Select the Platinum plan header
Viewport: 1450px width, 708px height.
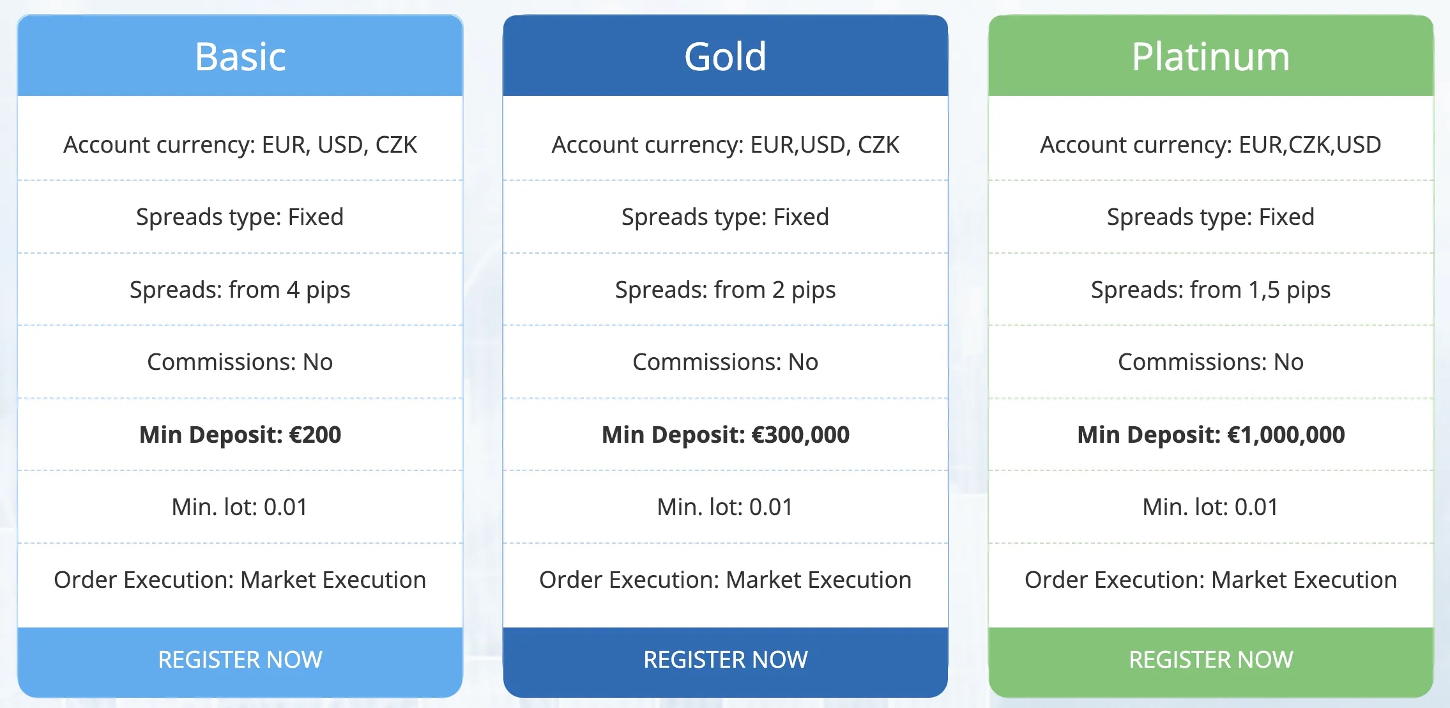1211,56
